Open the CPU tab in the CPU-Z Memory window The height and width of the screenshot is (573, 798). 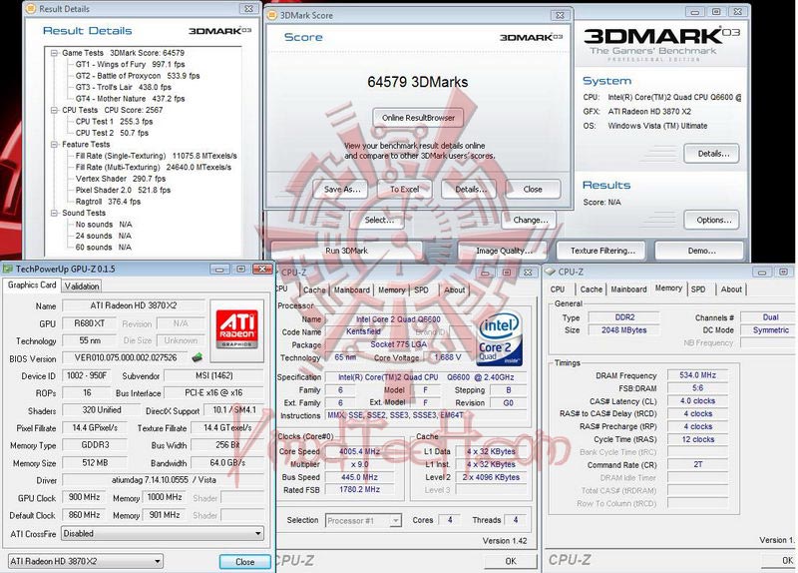[x=558, y=289]
